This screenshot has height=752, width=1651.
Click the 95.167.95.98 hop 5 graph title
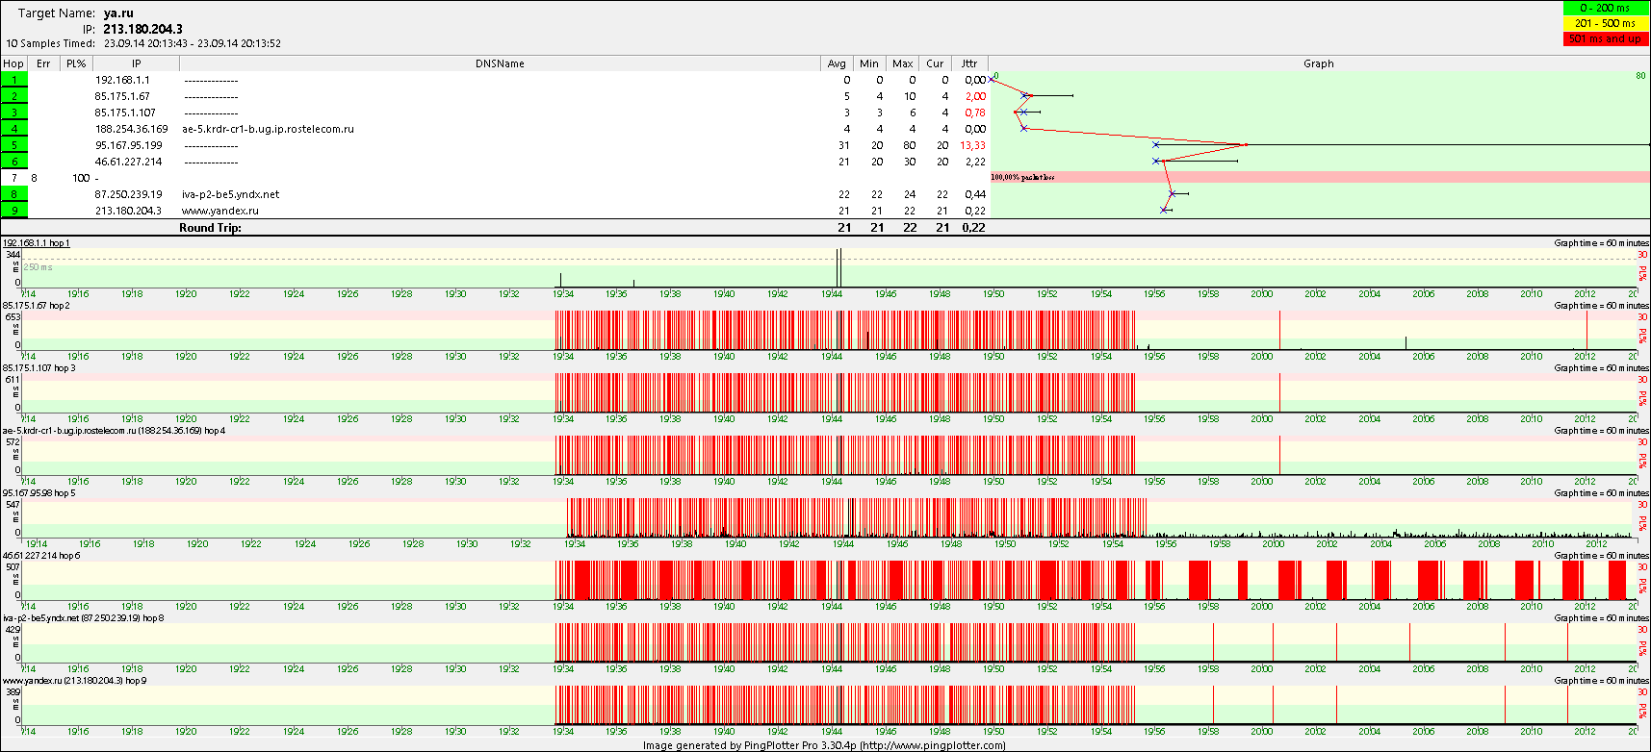(39, 493)
